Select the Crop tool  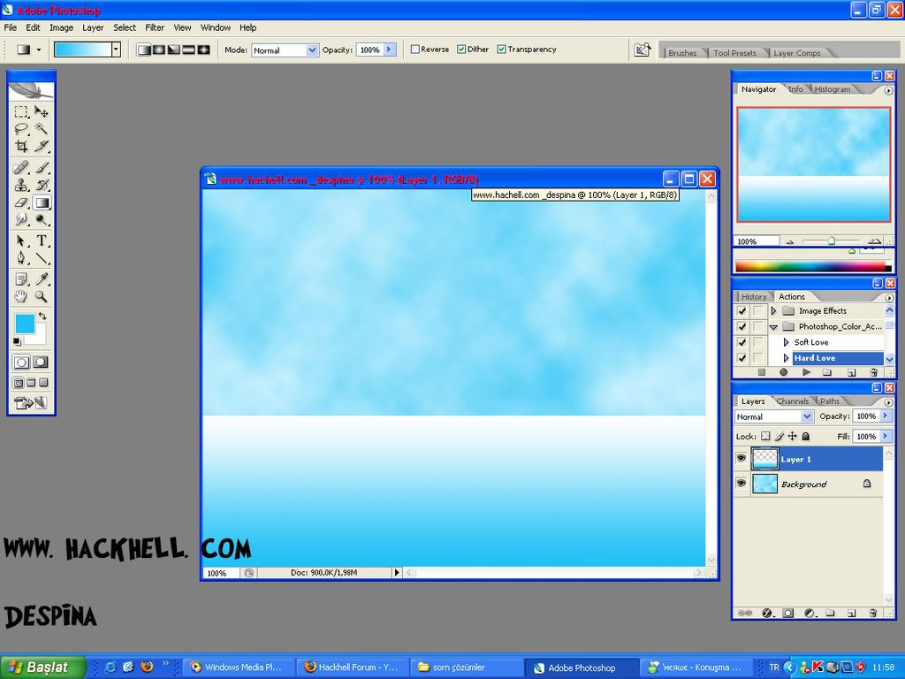(21, 146)
